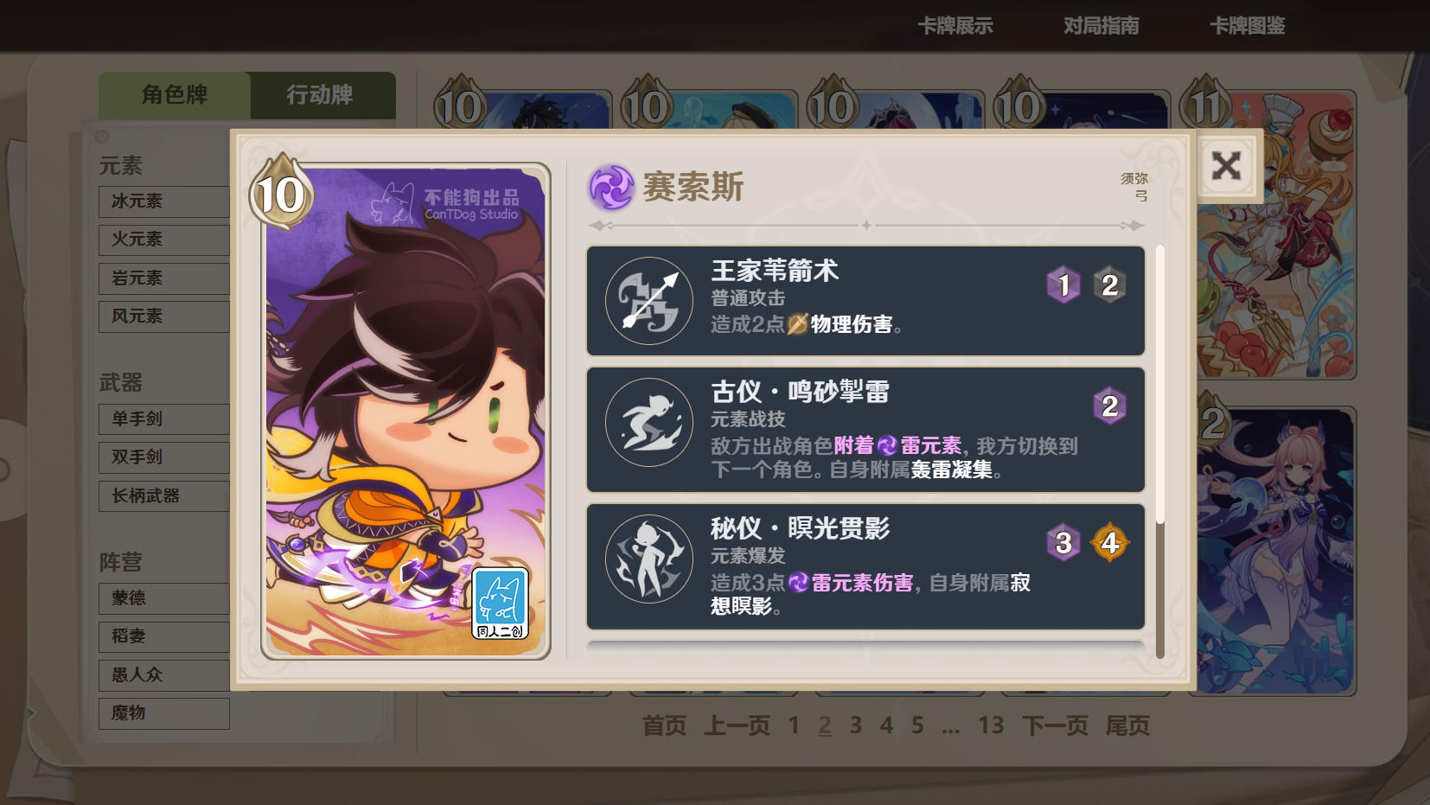1430x805 pixels.
Task: Click the orange energy cost 4 icon
Action: click(1110, 543)
